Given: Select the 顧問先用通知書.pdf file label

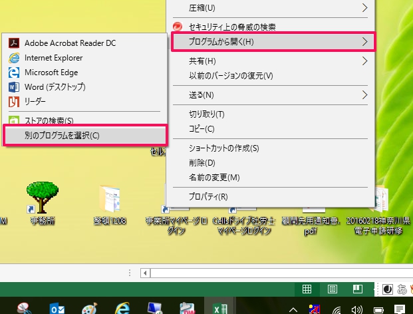Looking at the screenshot, I should [311, 226].
